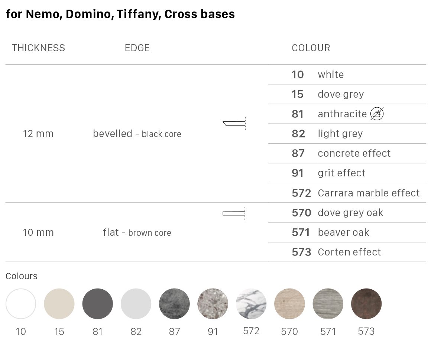Select the grit effect swatch 91

[x=213, y=304]
